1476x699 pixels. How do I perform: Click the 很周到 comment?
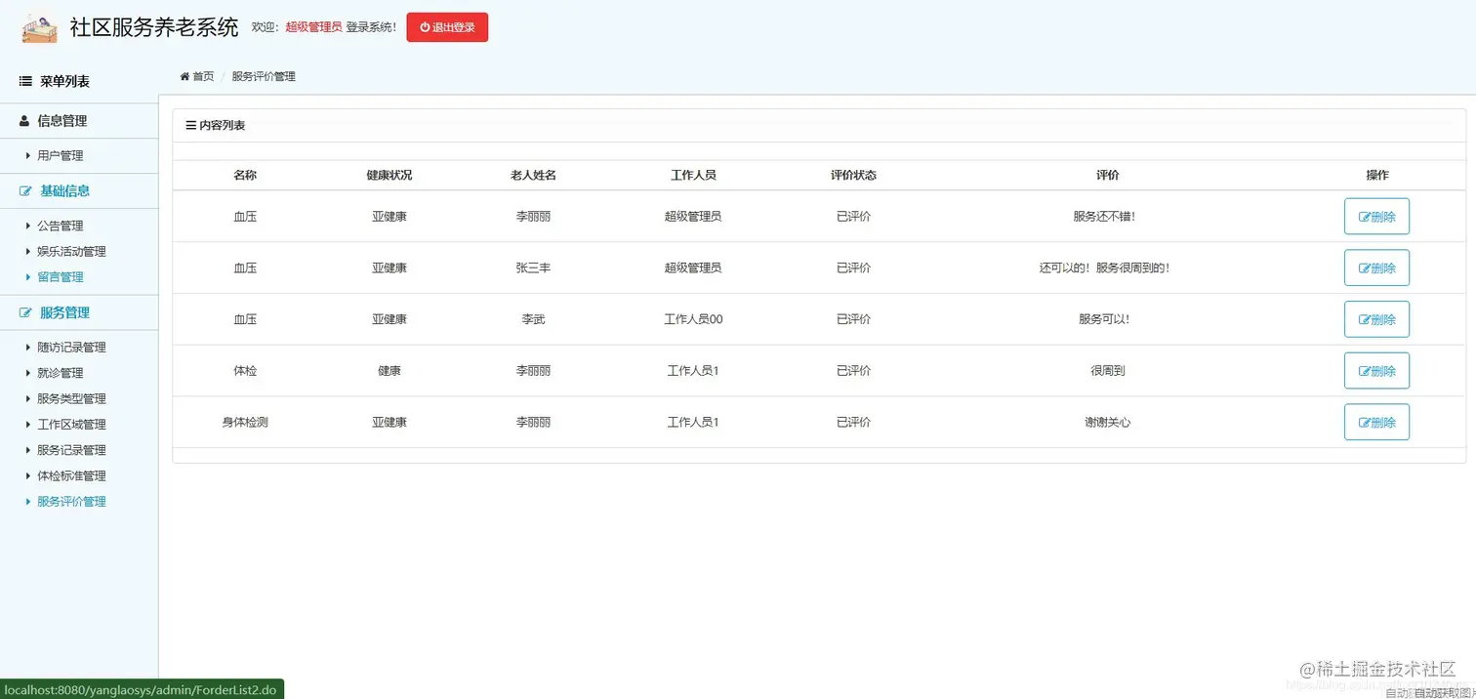pyautogui.click(x=1108, y=371)
